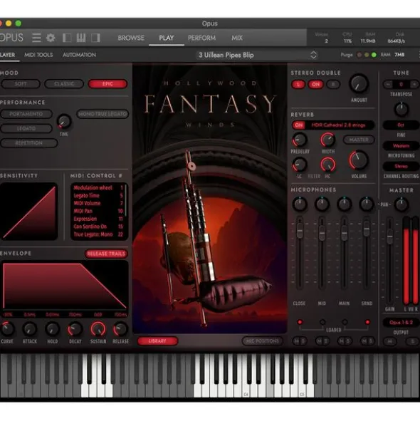Select Stereo Double L channel
Viewport: 420px width, 421px height.
point(298,84)
